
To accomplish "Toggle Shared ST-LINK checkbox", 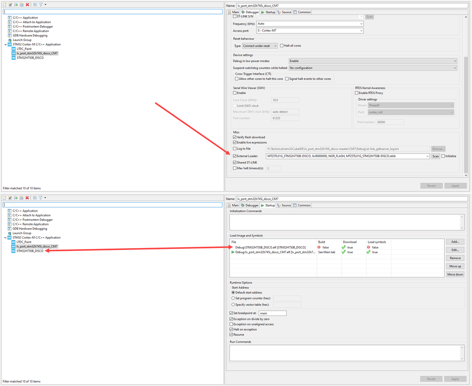I will [x=235, y=163].
